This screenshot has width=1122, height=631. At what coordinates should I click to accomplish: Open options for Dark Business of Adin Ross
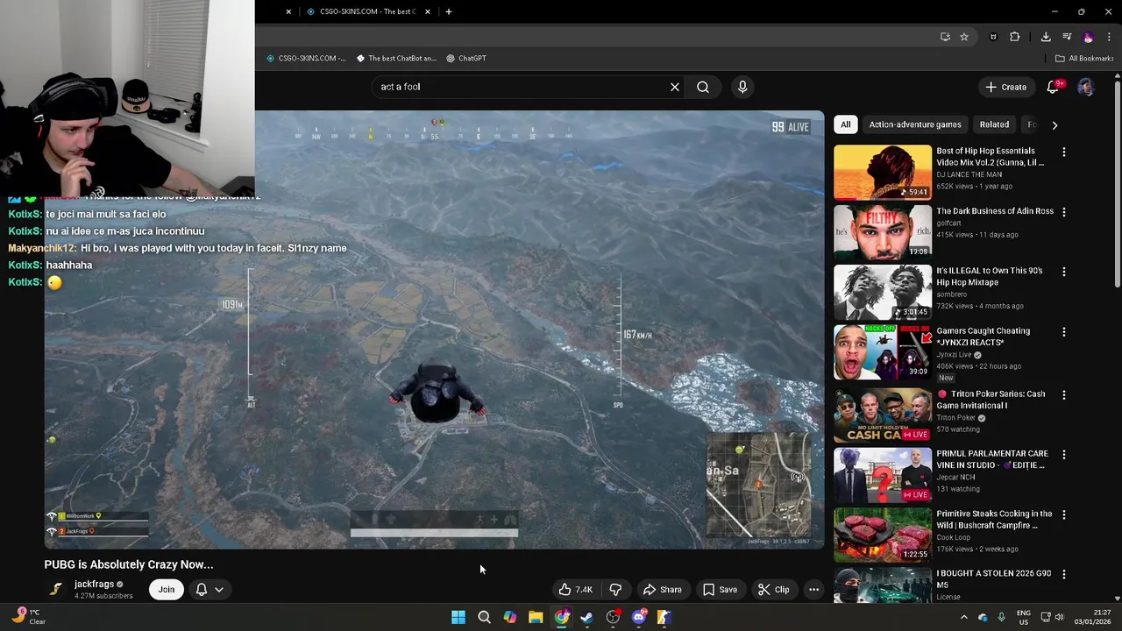pyautogui.click(x=1064, y=212)
